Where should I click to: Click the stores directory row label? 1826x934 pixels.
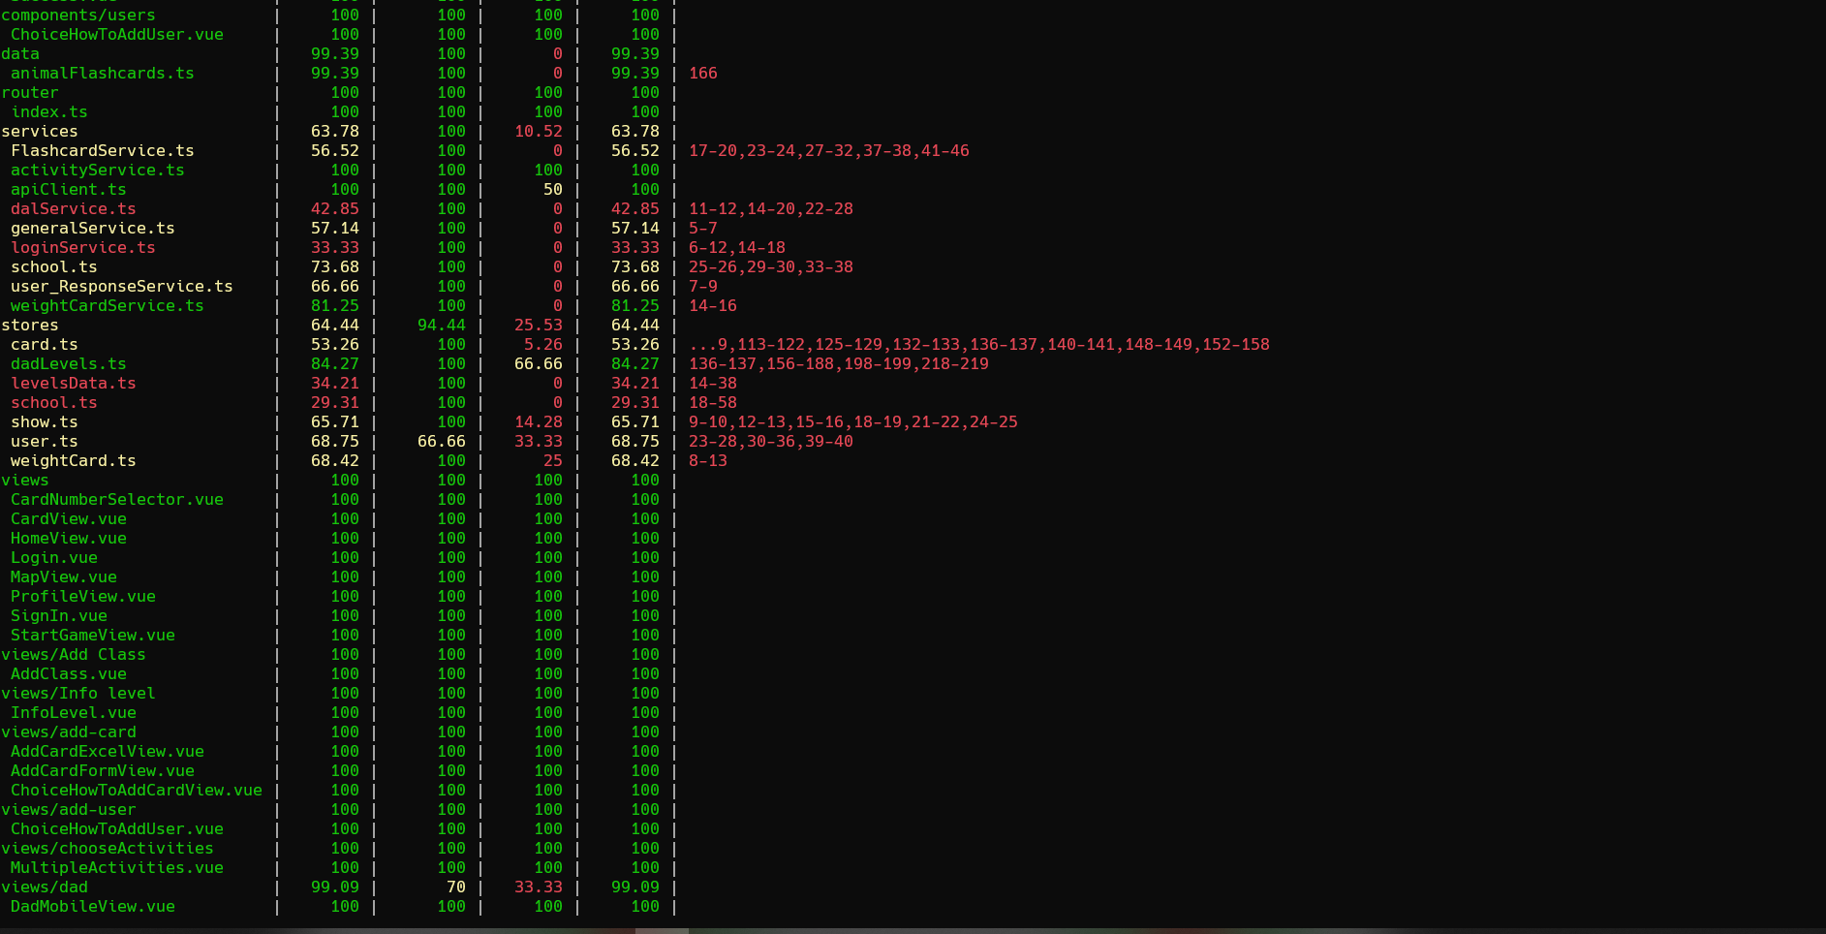point(30,326)
